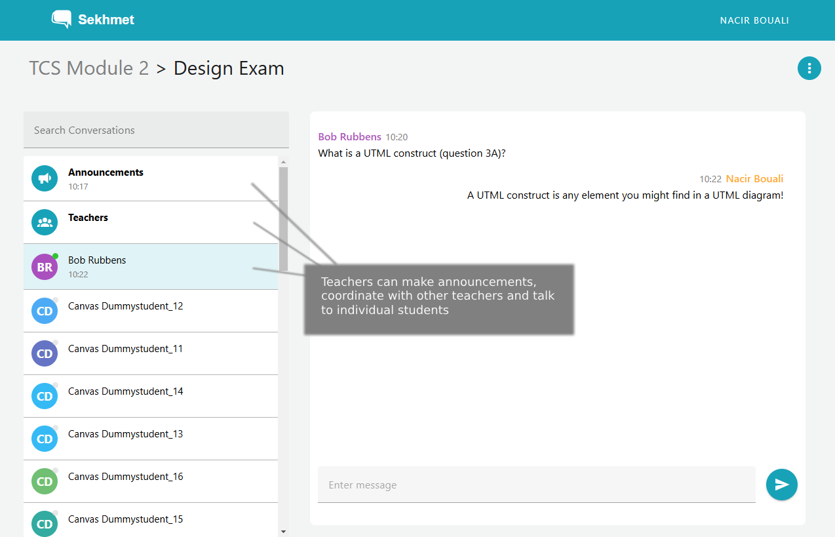Screen dimensions: 835x537
Task: Open chat with Canvas Dummystudent_14
Action: point(151,396)
